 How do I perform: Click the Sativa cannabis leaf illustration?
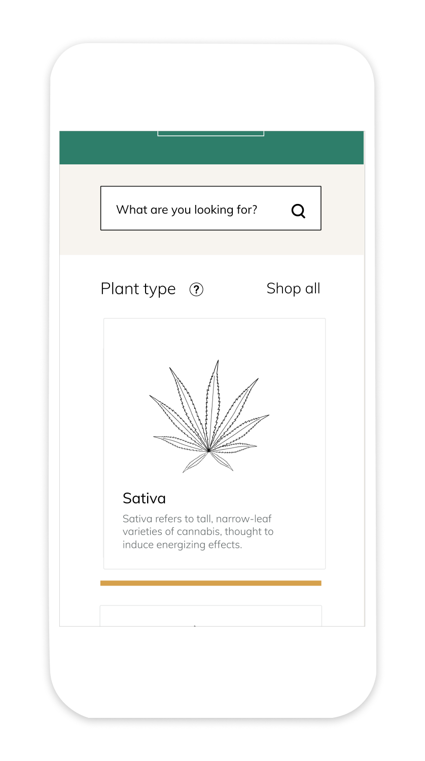click(209, 416)
